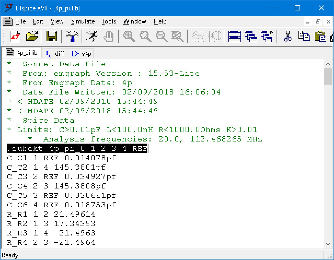Open the Simulate menu
The width and height of the screenshot is (334, 260).
[83, 21]
